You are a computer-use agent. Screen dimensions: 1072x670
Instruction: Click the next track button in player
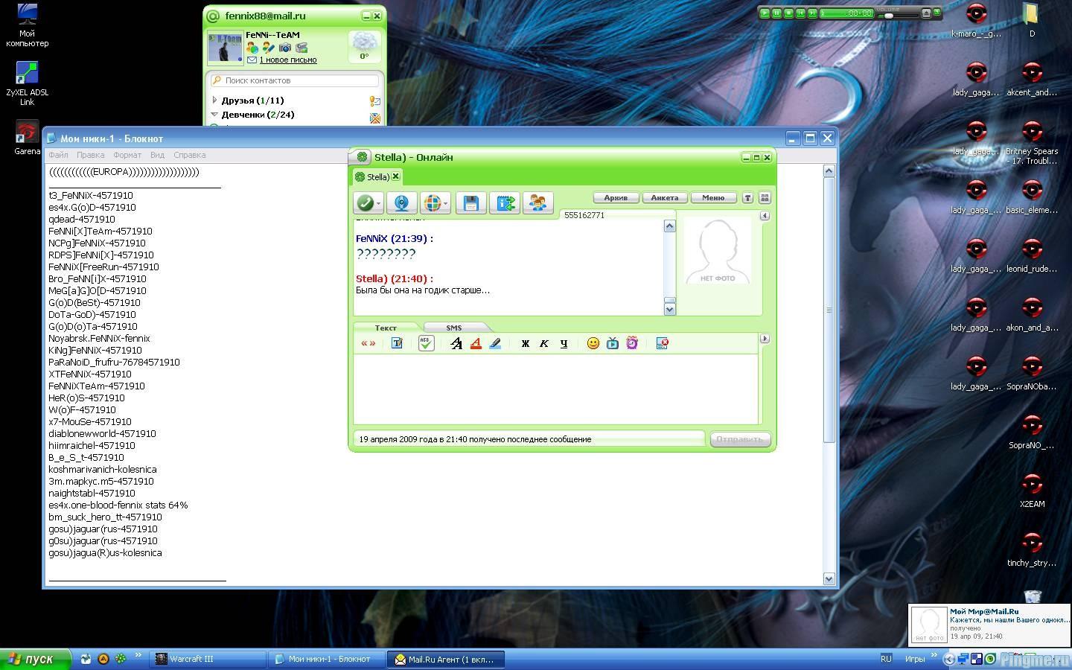812,13
